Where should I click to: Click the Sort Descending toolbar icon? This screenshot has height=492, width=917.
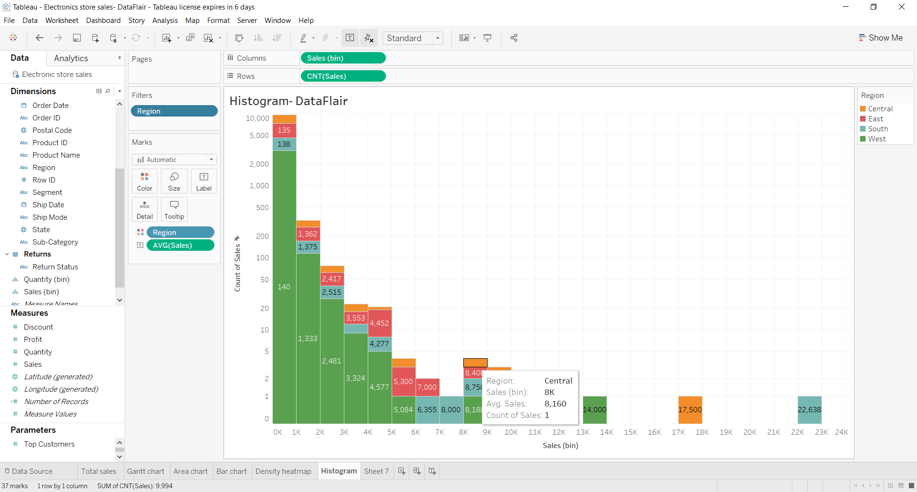pyautogui.click(x=277, y=38)
